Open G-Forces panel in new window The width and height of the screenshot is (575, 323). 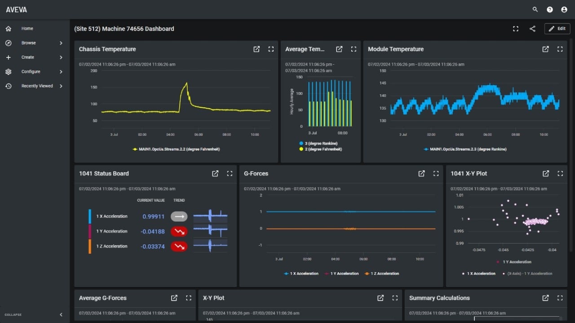click(x=421, y=173)
